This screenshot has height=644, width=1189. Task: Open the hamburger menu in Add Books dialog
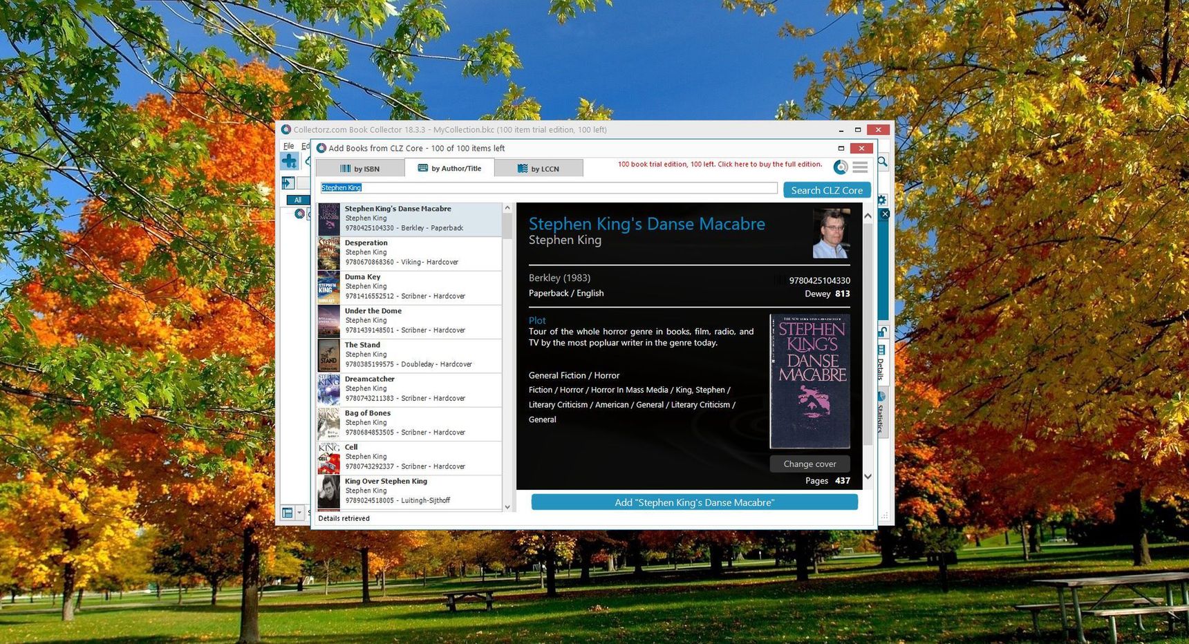click(x=860, y=167)
